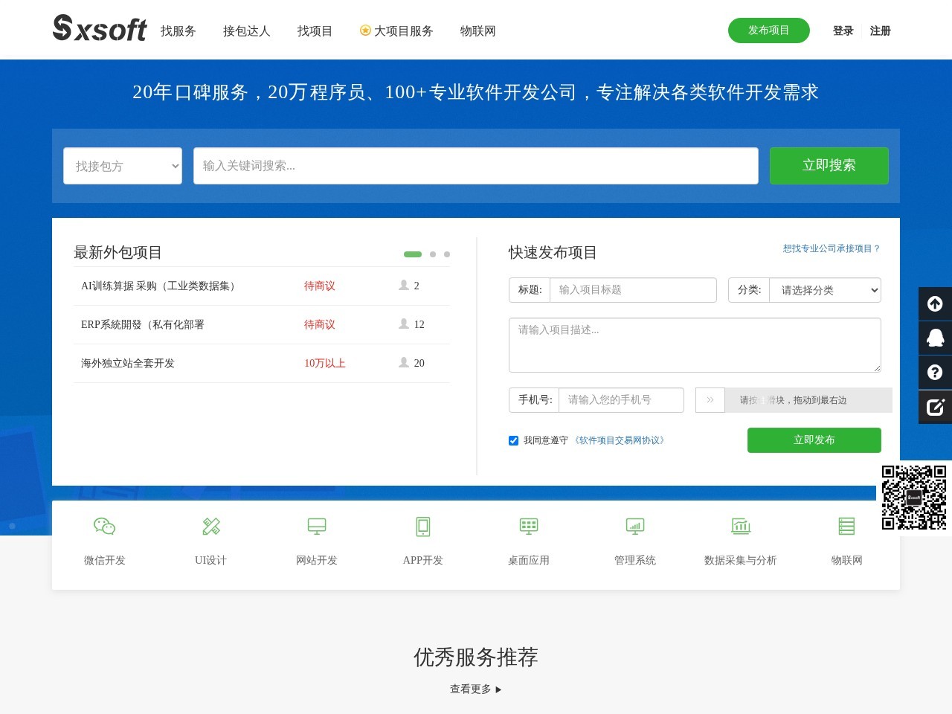Click the 网站开发 category label
The height and width of the screenshot is (714, 952).
coord(317,560)
